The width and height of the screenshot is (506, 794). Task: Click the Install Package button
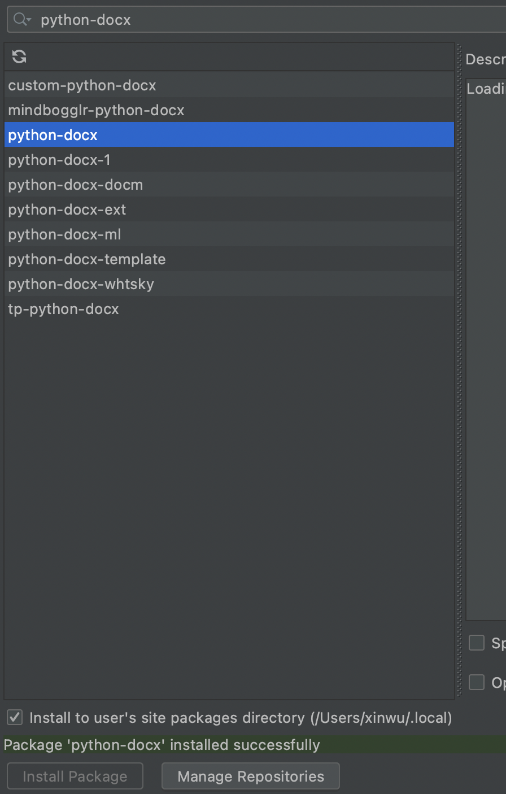[75, 776]
